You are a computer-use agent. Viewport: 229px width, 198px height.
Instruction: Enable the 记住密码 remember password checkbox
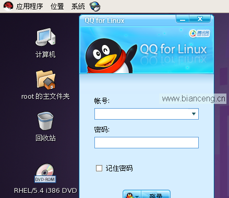(x=99, y=168)
